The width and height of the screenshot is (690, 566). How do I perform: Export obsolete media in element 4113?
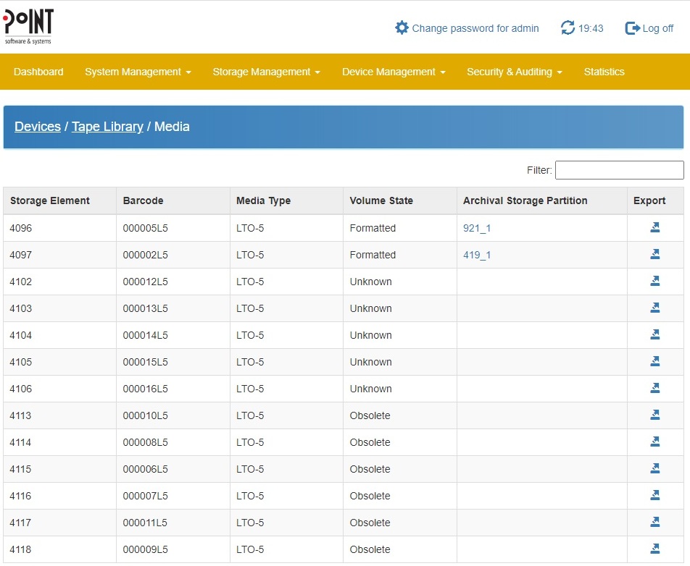[654, 415]
